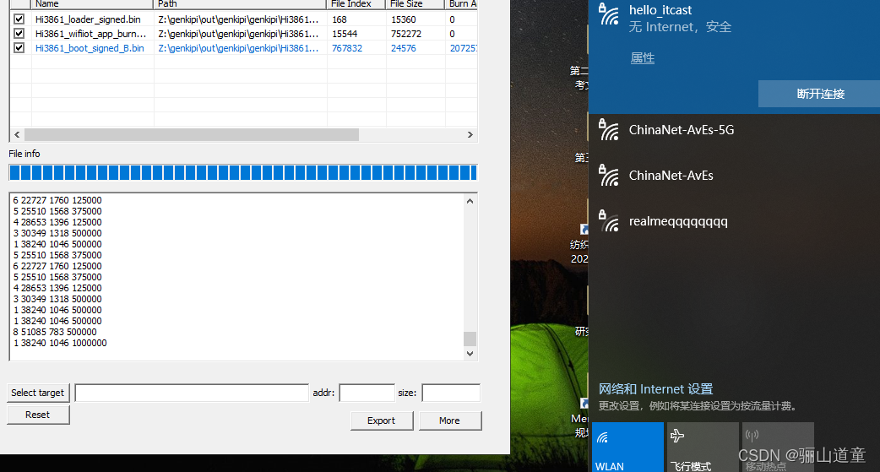The height and width of the screenshot is (472, 880).
Task: Click the Path column header
Action: pyautogui.click(x=240, y=4)
